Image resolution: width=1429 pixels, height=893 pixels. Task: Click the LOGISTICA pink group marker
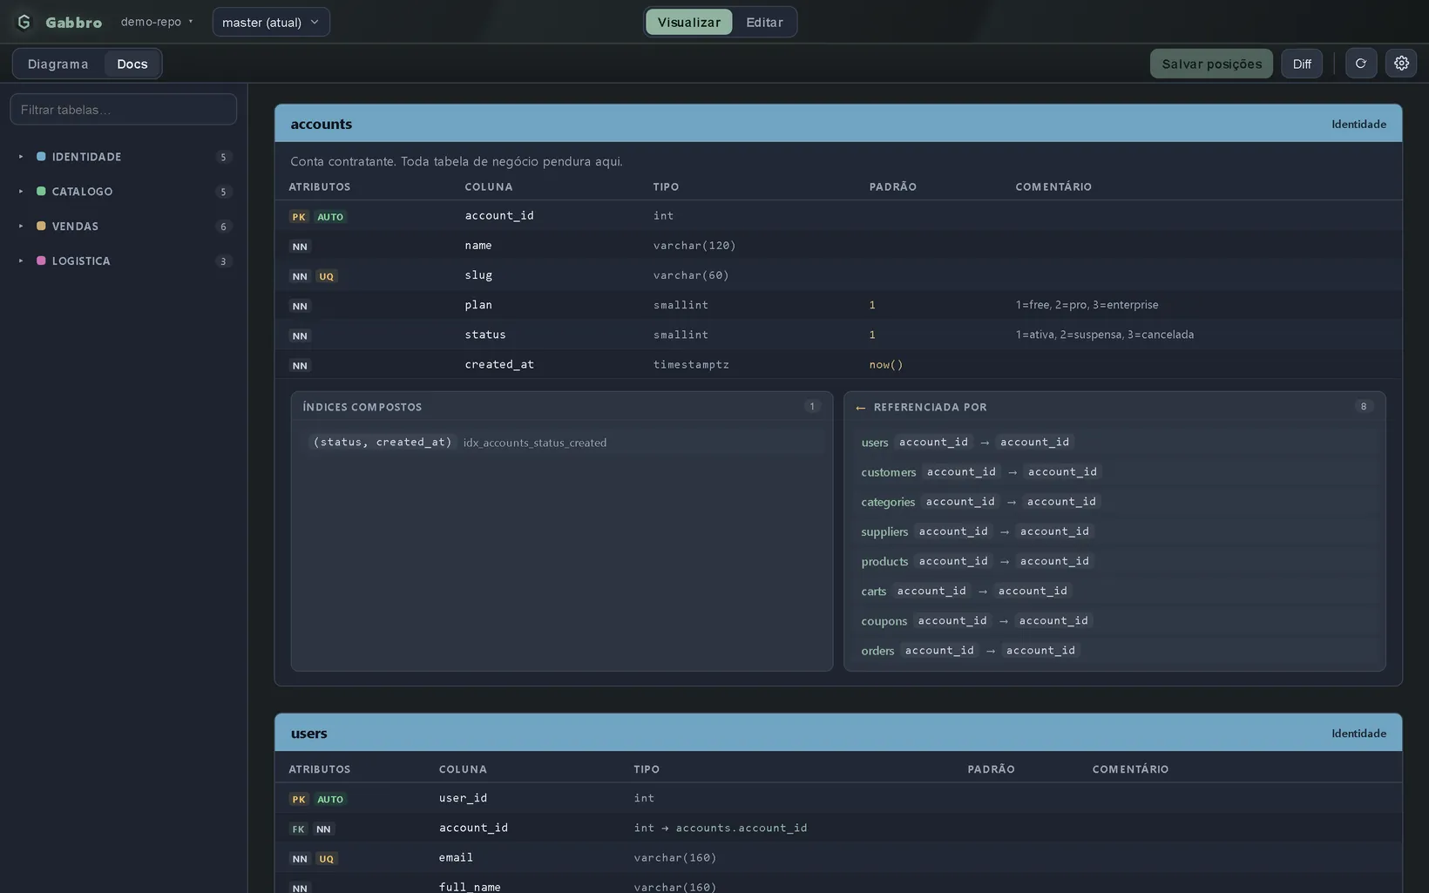pyautogui.click(x=41, y=260)
